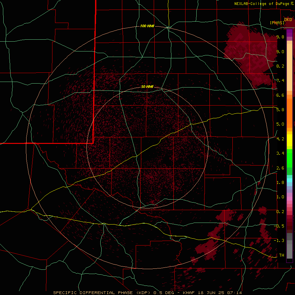Viewport: 295px width, 295px height.
Task: Select the 1.8 scale value
Action: point(280,183)
